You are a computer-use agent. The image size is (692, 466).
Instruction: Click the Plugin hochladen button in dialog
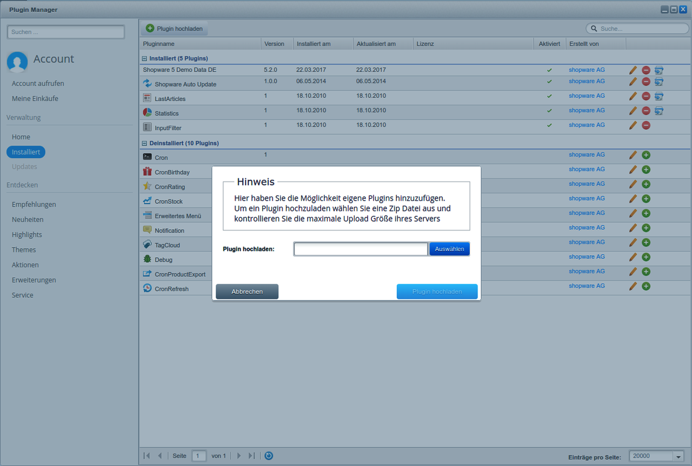tap(437, 291)
